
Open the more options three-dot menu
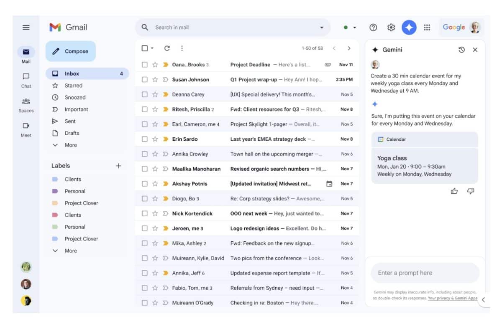[182, 48]
